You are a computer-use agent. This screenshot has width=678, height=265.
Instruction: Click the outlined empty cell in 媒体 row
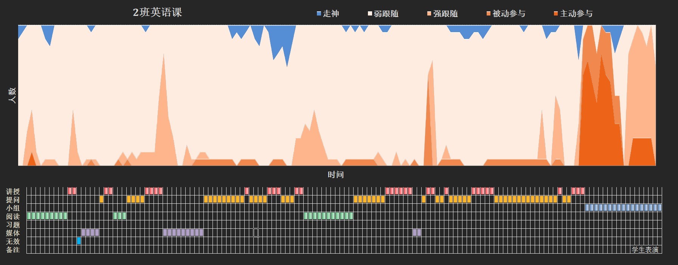pos(256,232)
